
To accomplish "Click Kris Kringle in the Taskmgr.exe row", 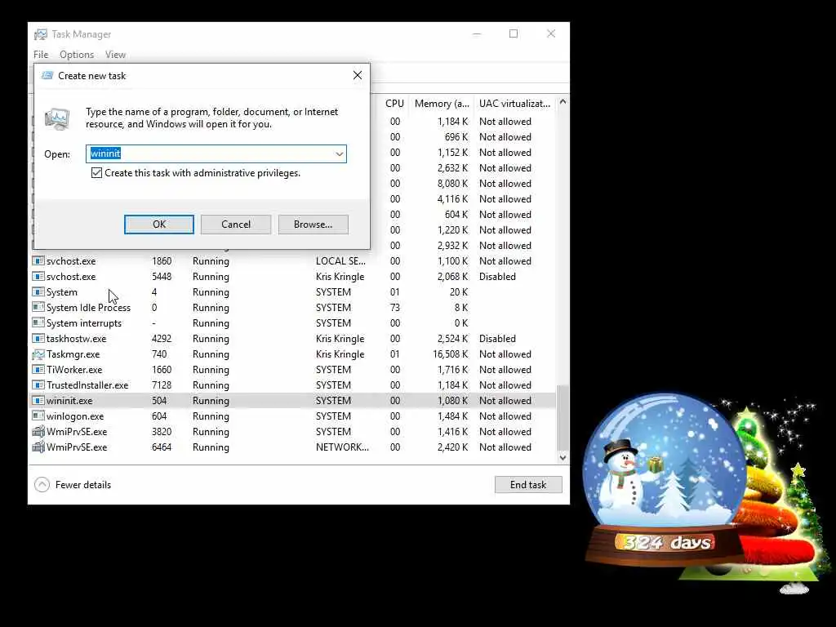I will pos(340,354).
